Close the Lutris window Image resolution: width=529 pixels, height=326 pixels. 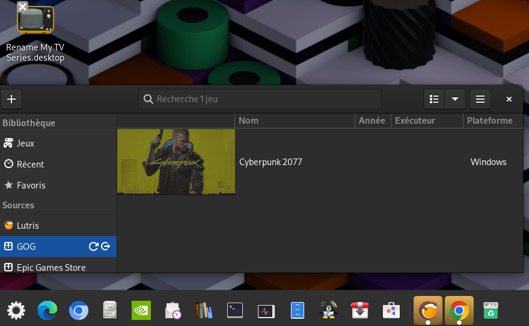tap(509, 99)
